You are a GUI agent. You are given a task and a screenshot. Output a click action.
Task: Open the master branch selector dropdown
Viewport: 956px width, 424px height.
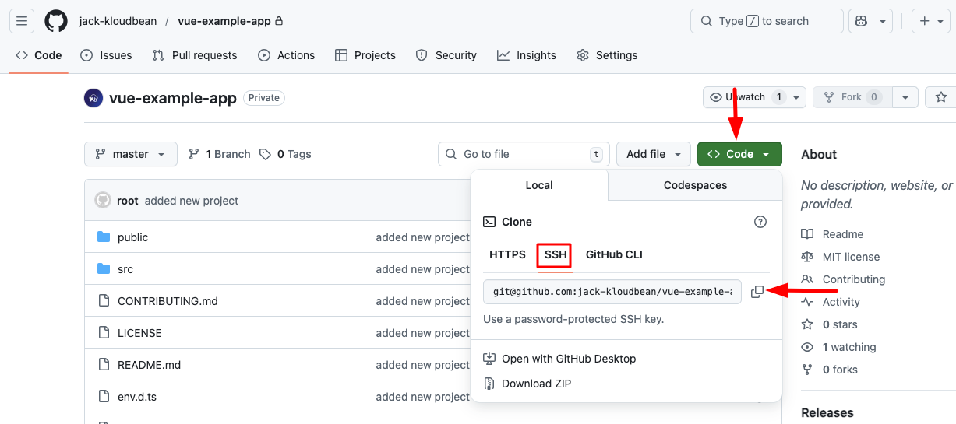coord(131,154)
